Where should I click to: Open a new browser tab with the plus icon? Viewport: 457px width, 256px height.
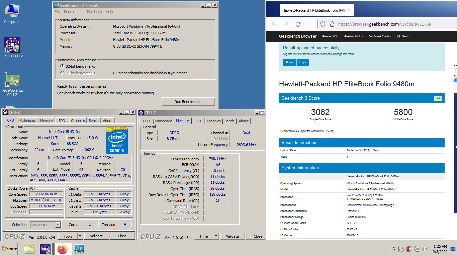361,10
